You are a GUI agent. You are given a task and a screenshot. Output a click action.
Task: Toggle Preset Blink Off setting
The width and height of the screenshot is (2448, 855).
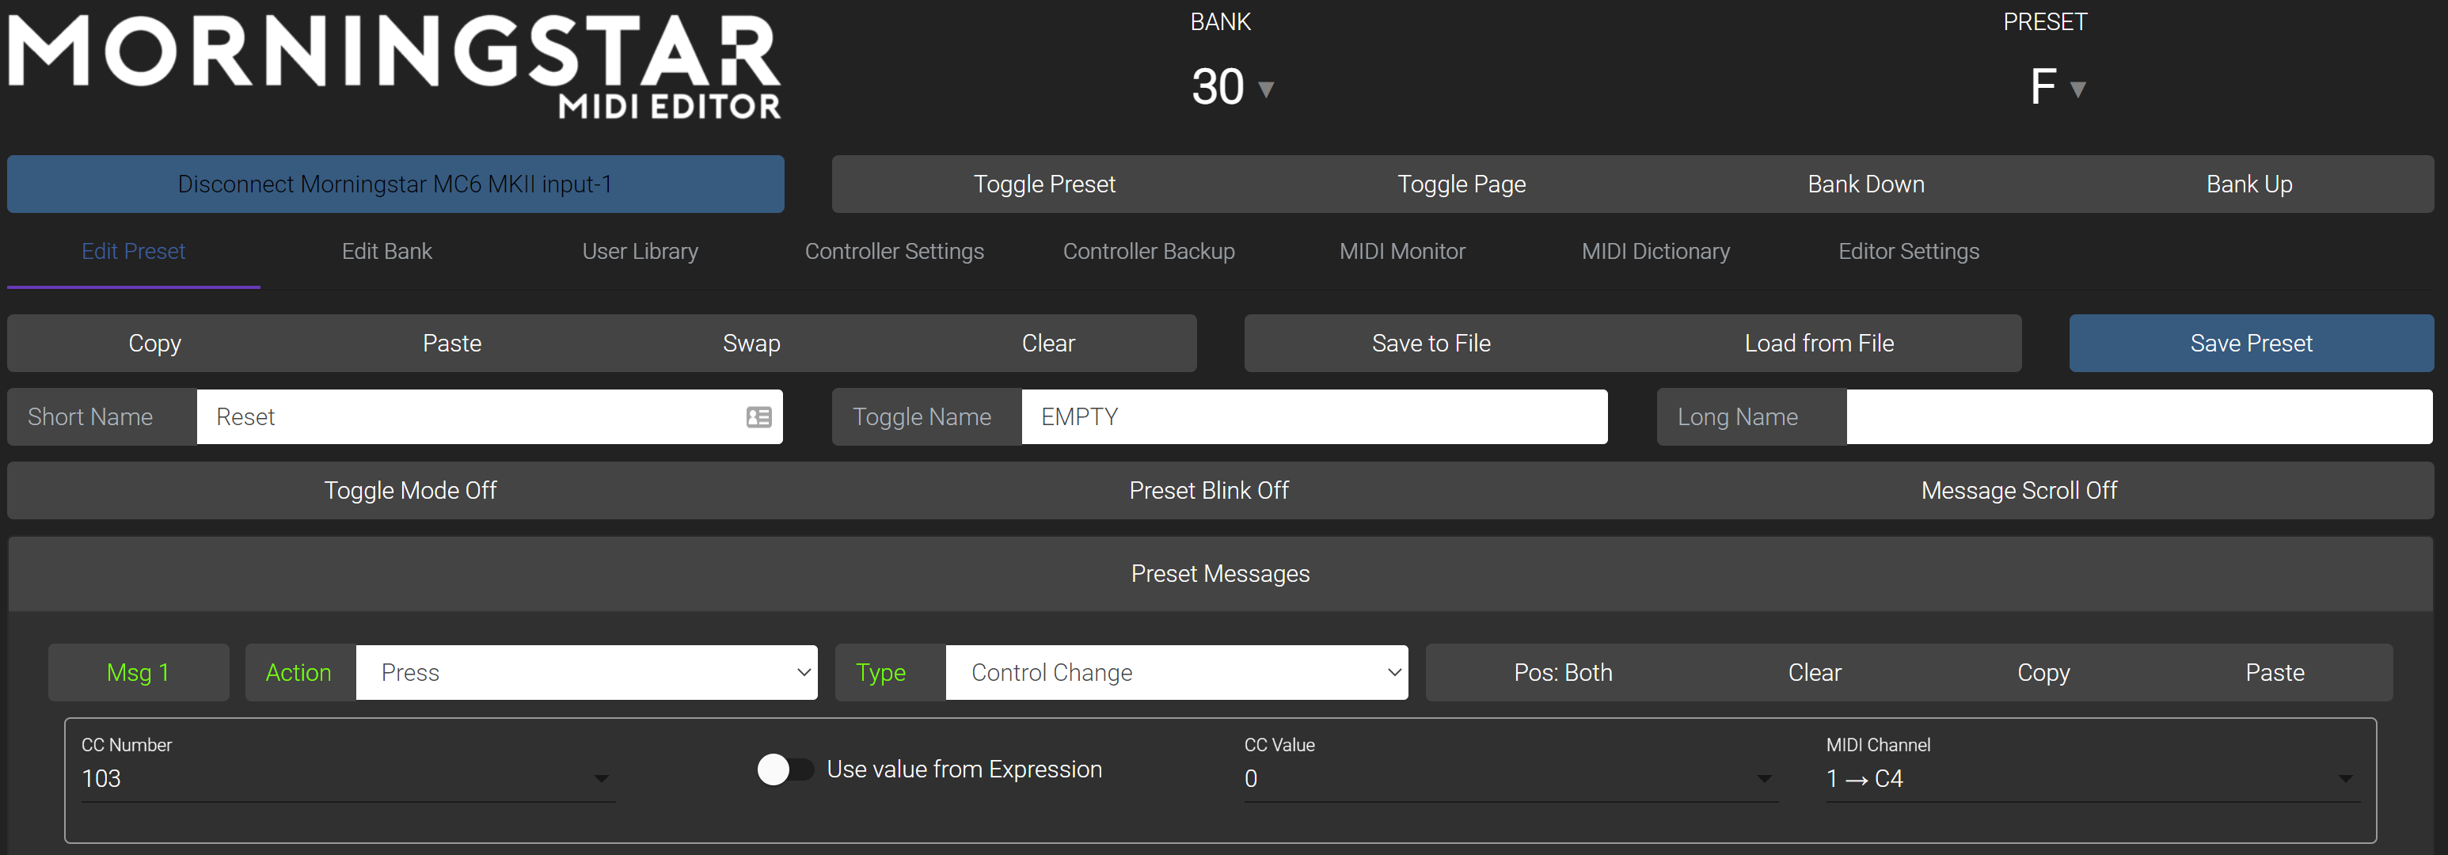[1208, 490]
